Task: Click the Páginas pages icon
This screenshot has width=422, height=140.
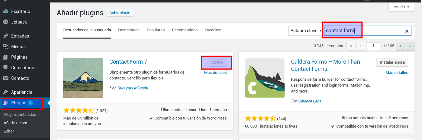Action: click(x=6, y=57)
